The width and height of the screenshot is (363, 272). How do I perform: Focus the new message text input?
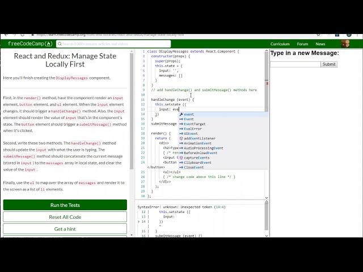click(296, 64)
